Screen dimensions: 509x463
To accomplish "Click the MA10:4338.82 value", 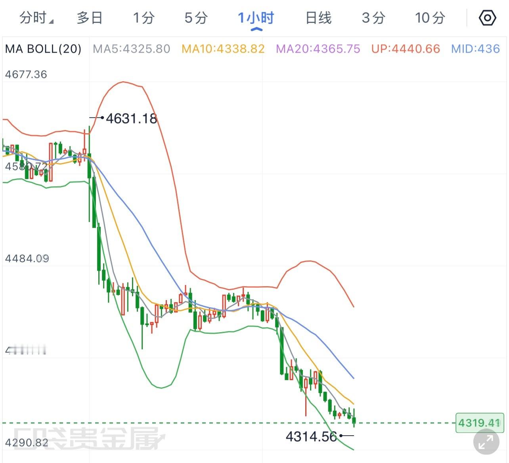I will click(223, 49).
